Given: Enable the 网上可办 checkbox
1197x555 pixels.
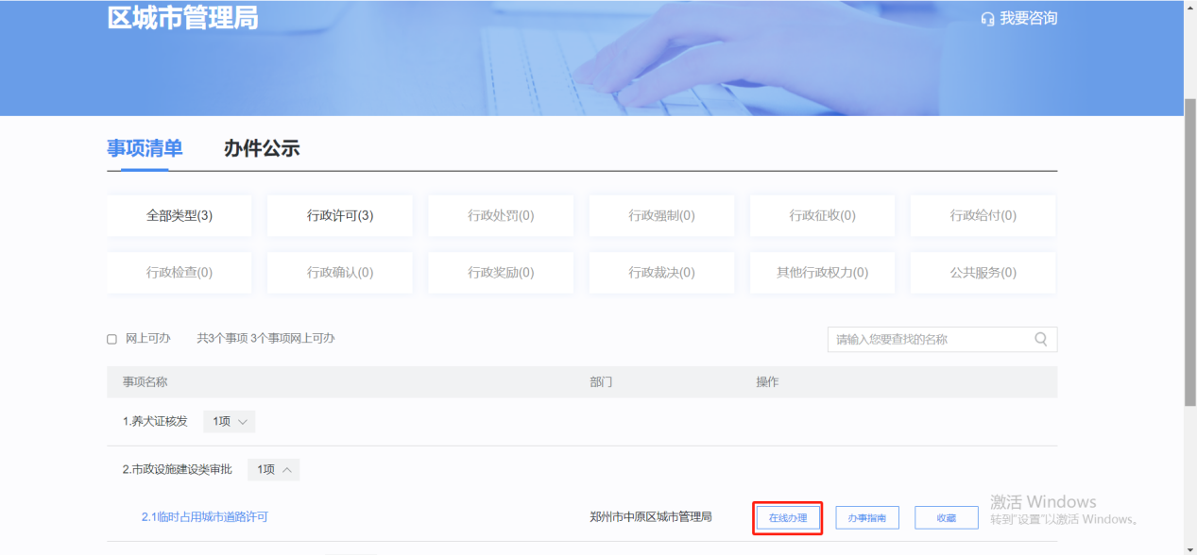Looking at the screenshot, I should pyautogui.click(x=110, y=339).
